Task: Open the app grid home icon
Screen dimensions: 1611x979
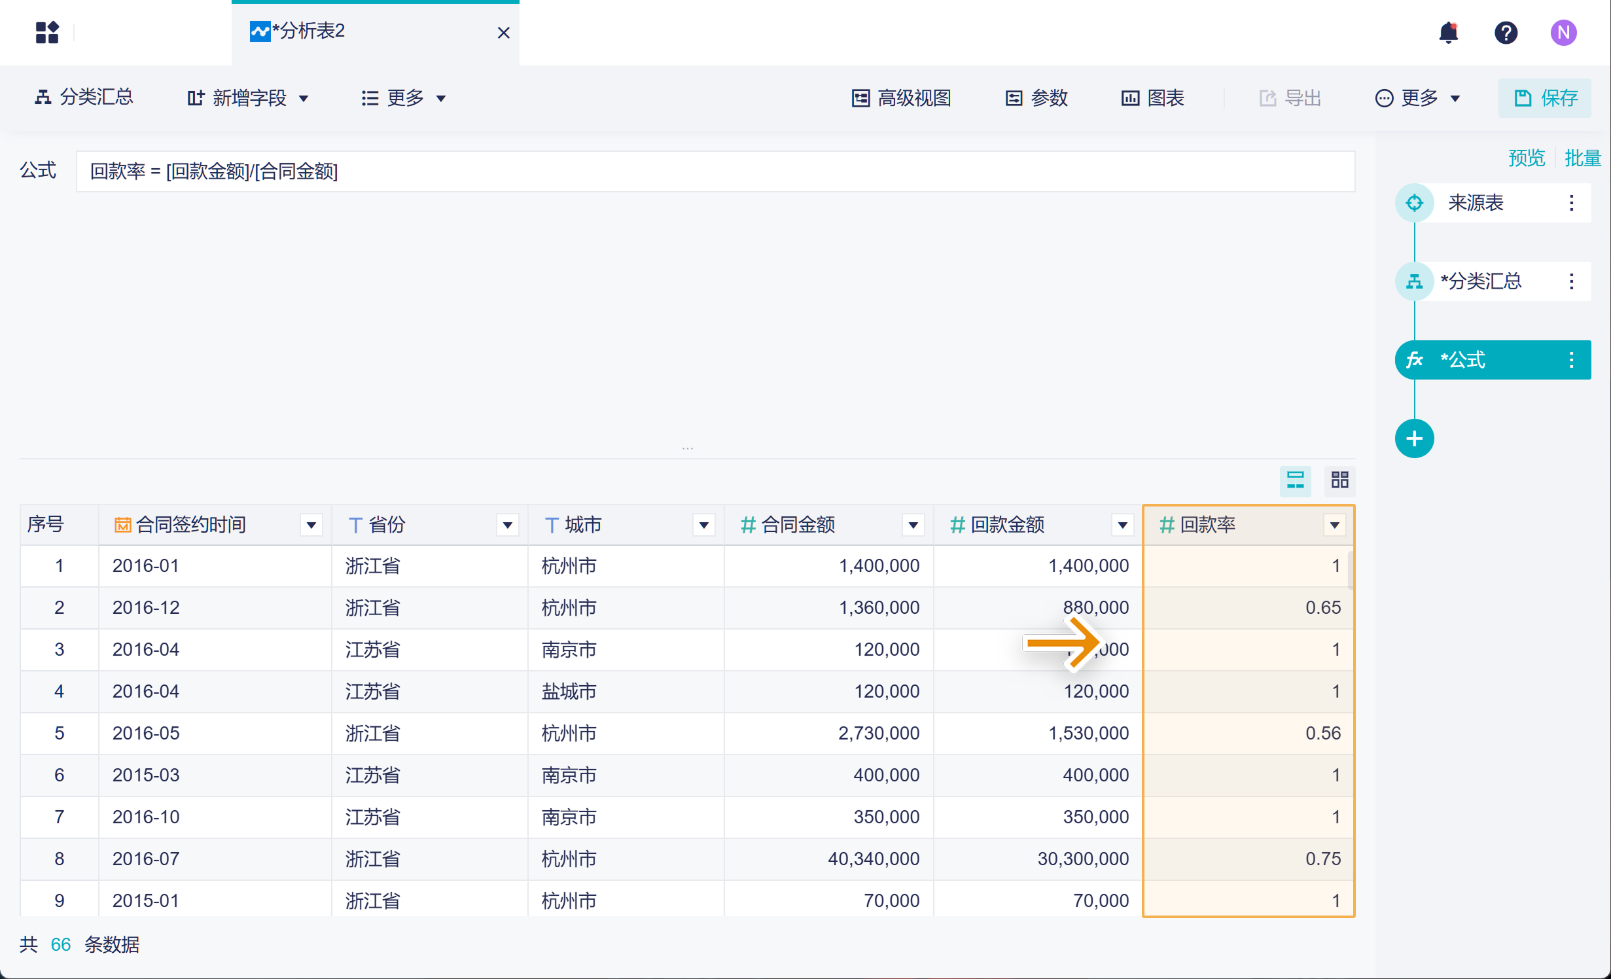Action: pyautogui.click(x=47, y=32)
